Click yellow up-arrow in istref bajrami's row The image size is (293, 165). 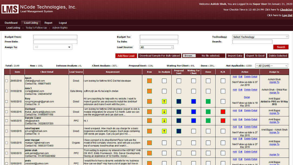(164, 131)
